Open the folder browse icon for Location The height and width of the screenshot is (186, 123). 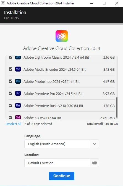click(x=95, y=163)
